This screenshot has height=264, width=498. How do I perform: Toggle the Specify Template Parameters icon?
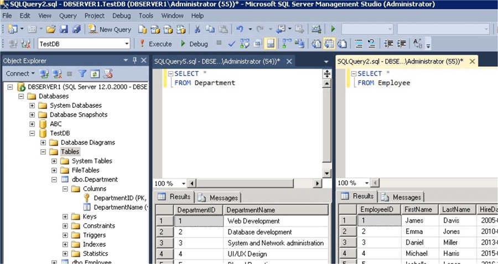pyautogui.click(x=417, y=44)
